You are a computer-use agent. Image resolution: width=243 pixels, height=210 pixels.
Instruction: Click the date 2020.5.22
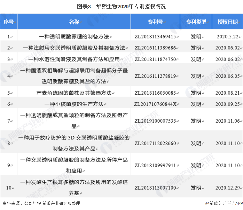[228, 37]
